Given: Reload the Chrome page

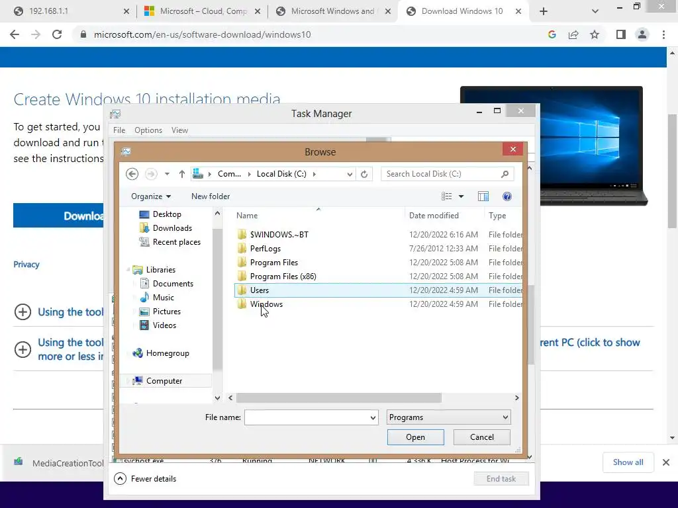Looking at the screenshot, I should point(57,34).
